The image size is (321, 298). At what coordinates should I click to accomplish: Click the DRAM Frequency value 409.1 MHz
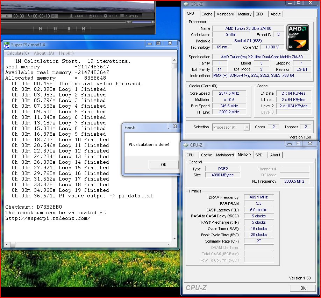coord(258,197)
